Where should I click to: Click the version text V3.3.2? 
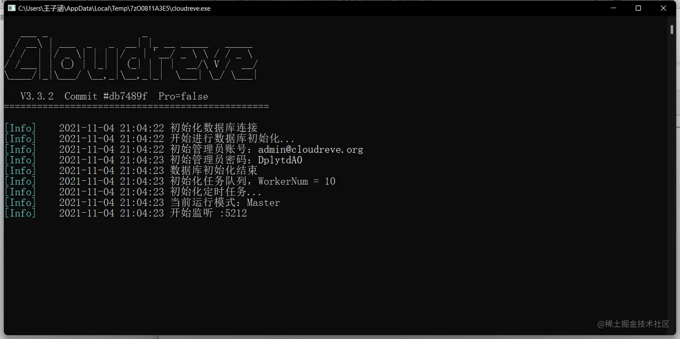pos(37,96)
